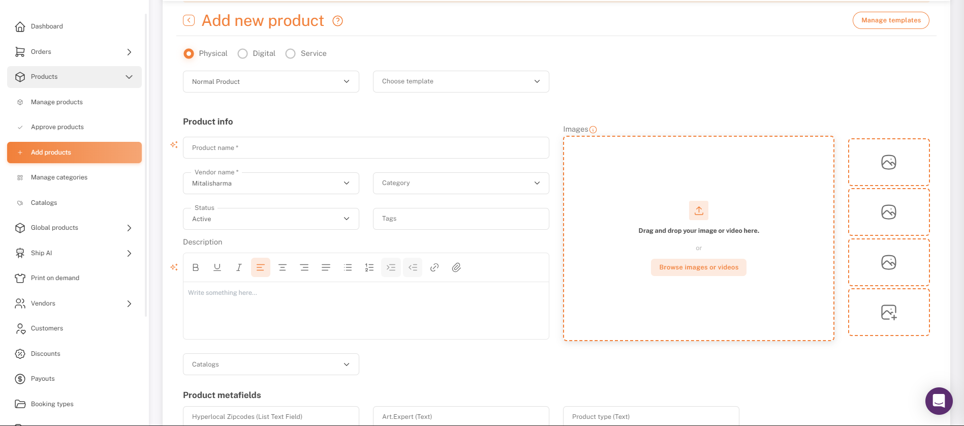Open the Status dropdown

point(271,219)
